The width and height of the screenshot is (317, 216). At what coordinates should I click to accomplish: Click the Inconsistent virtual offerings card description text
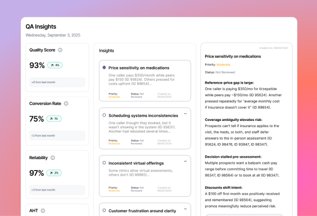tap(140, 173)
